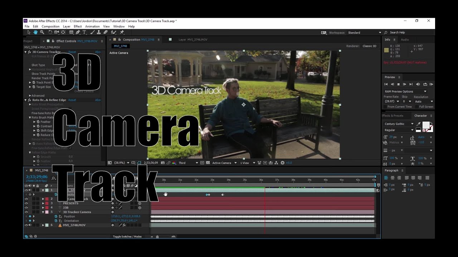458x257 pixels.
Task: Hide the J3B layer eye toggle
Action: pyautogui.click(x=26, y=207)
